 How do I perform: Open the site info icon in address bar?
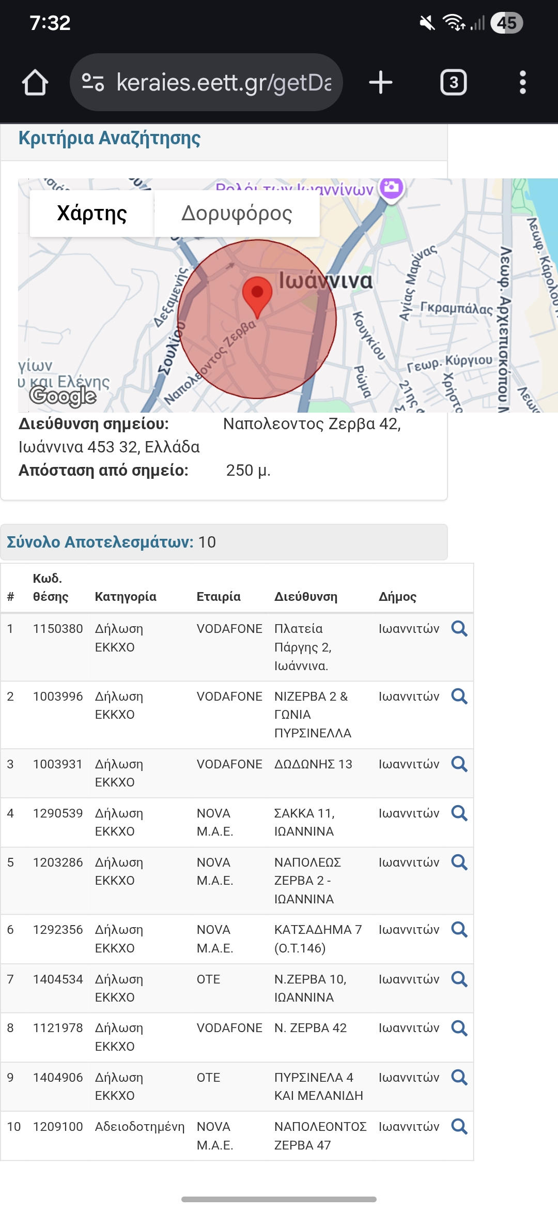(94, 82)
